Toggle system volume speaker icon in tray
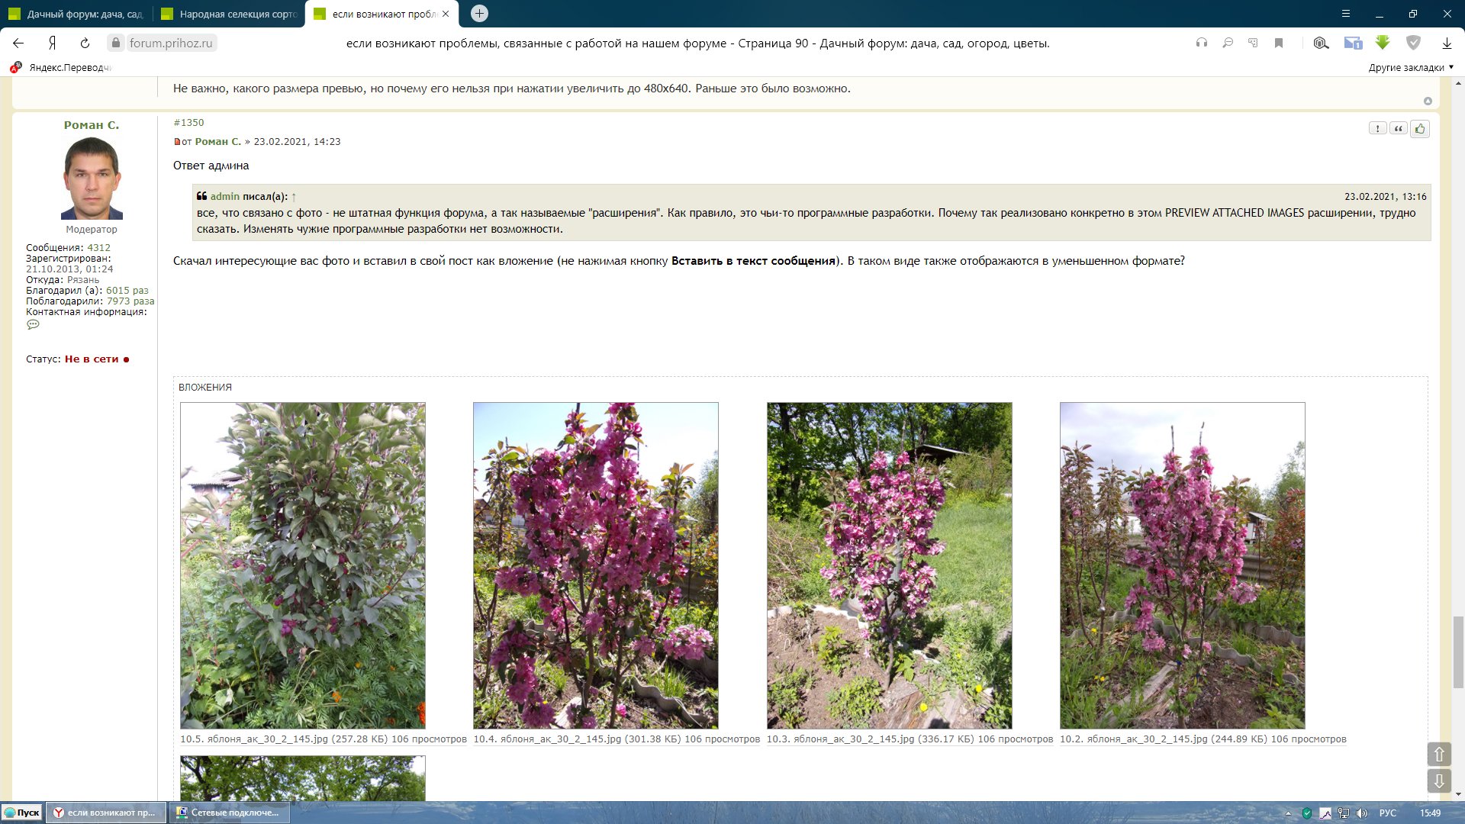 [x=1362, y=813]
